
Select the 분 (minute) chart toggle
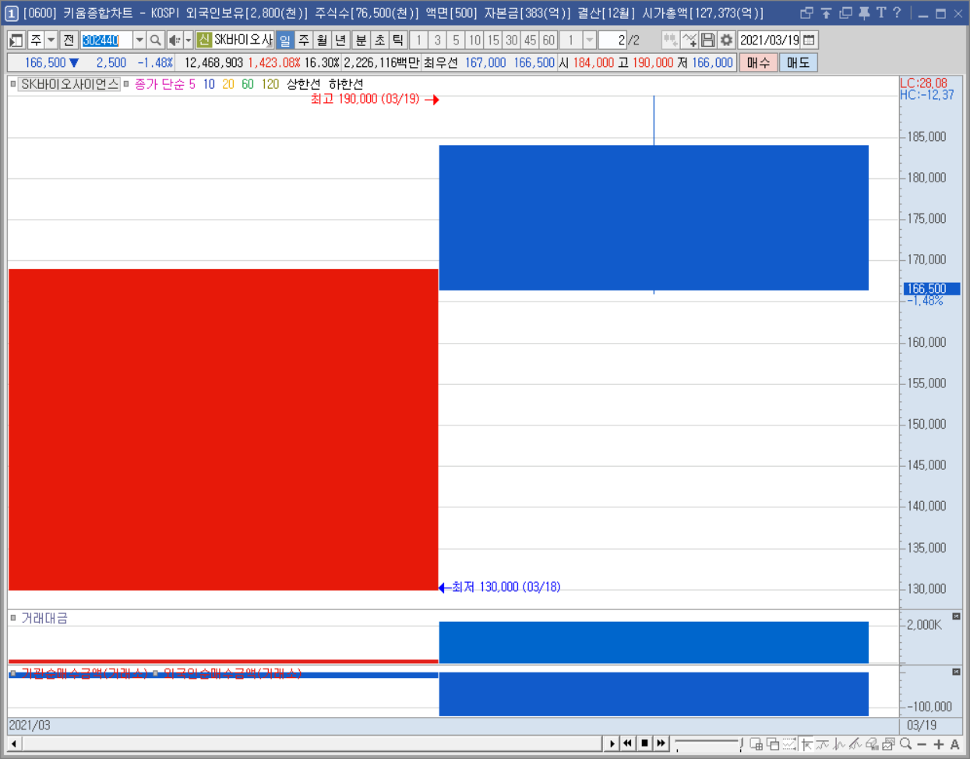pos(361,40)
